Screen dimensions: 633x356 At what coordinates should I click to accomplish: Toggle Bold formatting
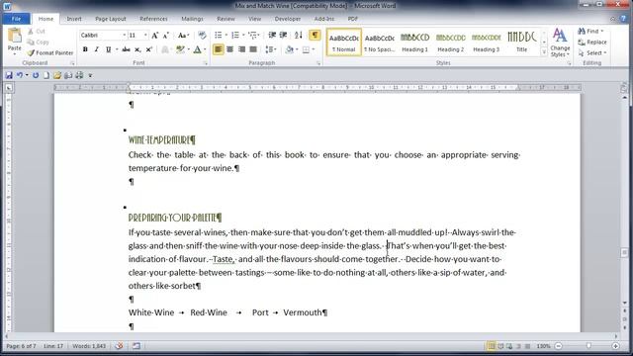(85, 49)
